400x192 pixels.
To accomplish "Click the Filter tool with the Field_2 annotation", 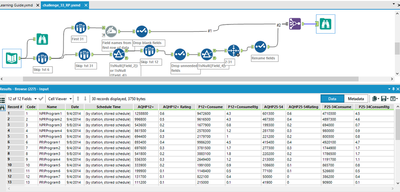I will pyautogui.click(x=119, y=54).
